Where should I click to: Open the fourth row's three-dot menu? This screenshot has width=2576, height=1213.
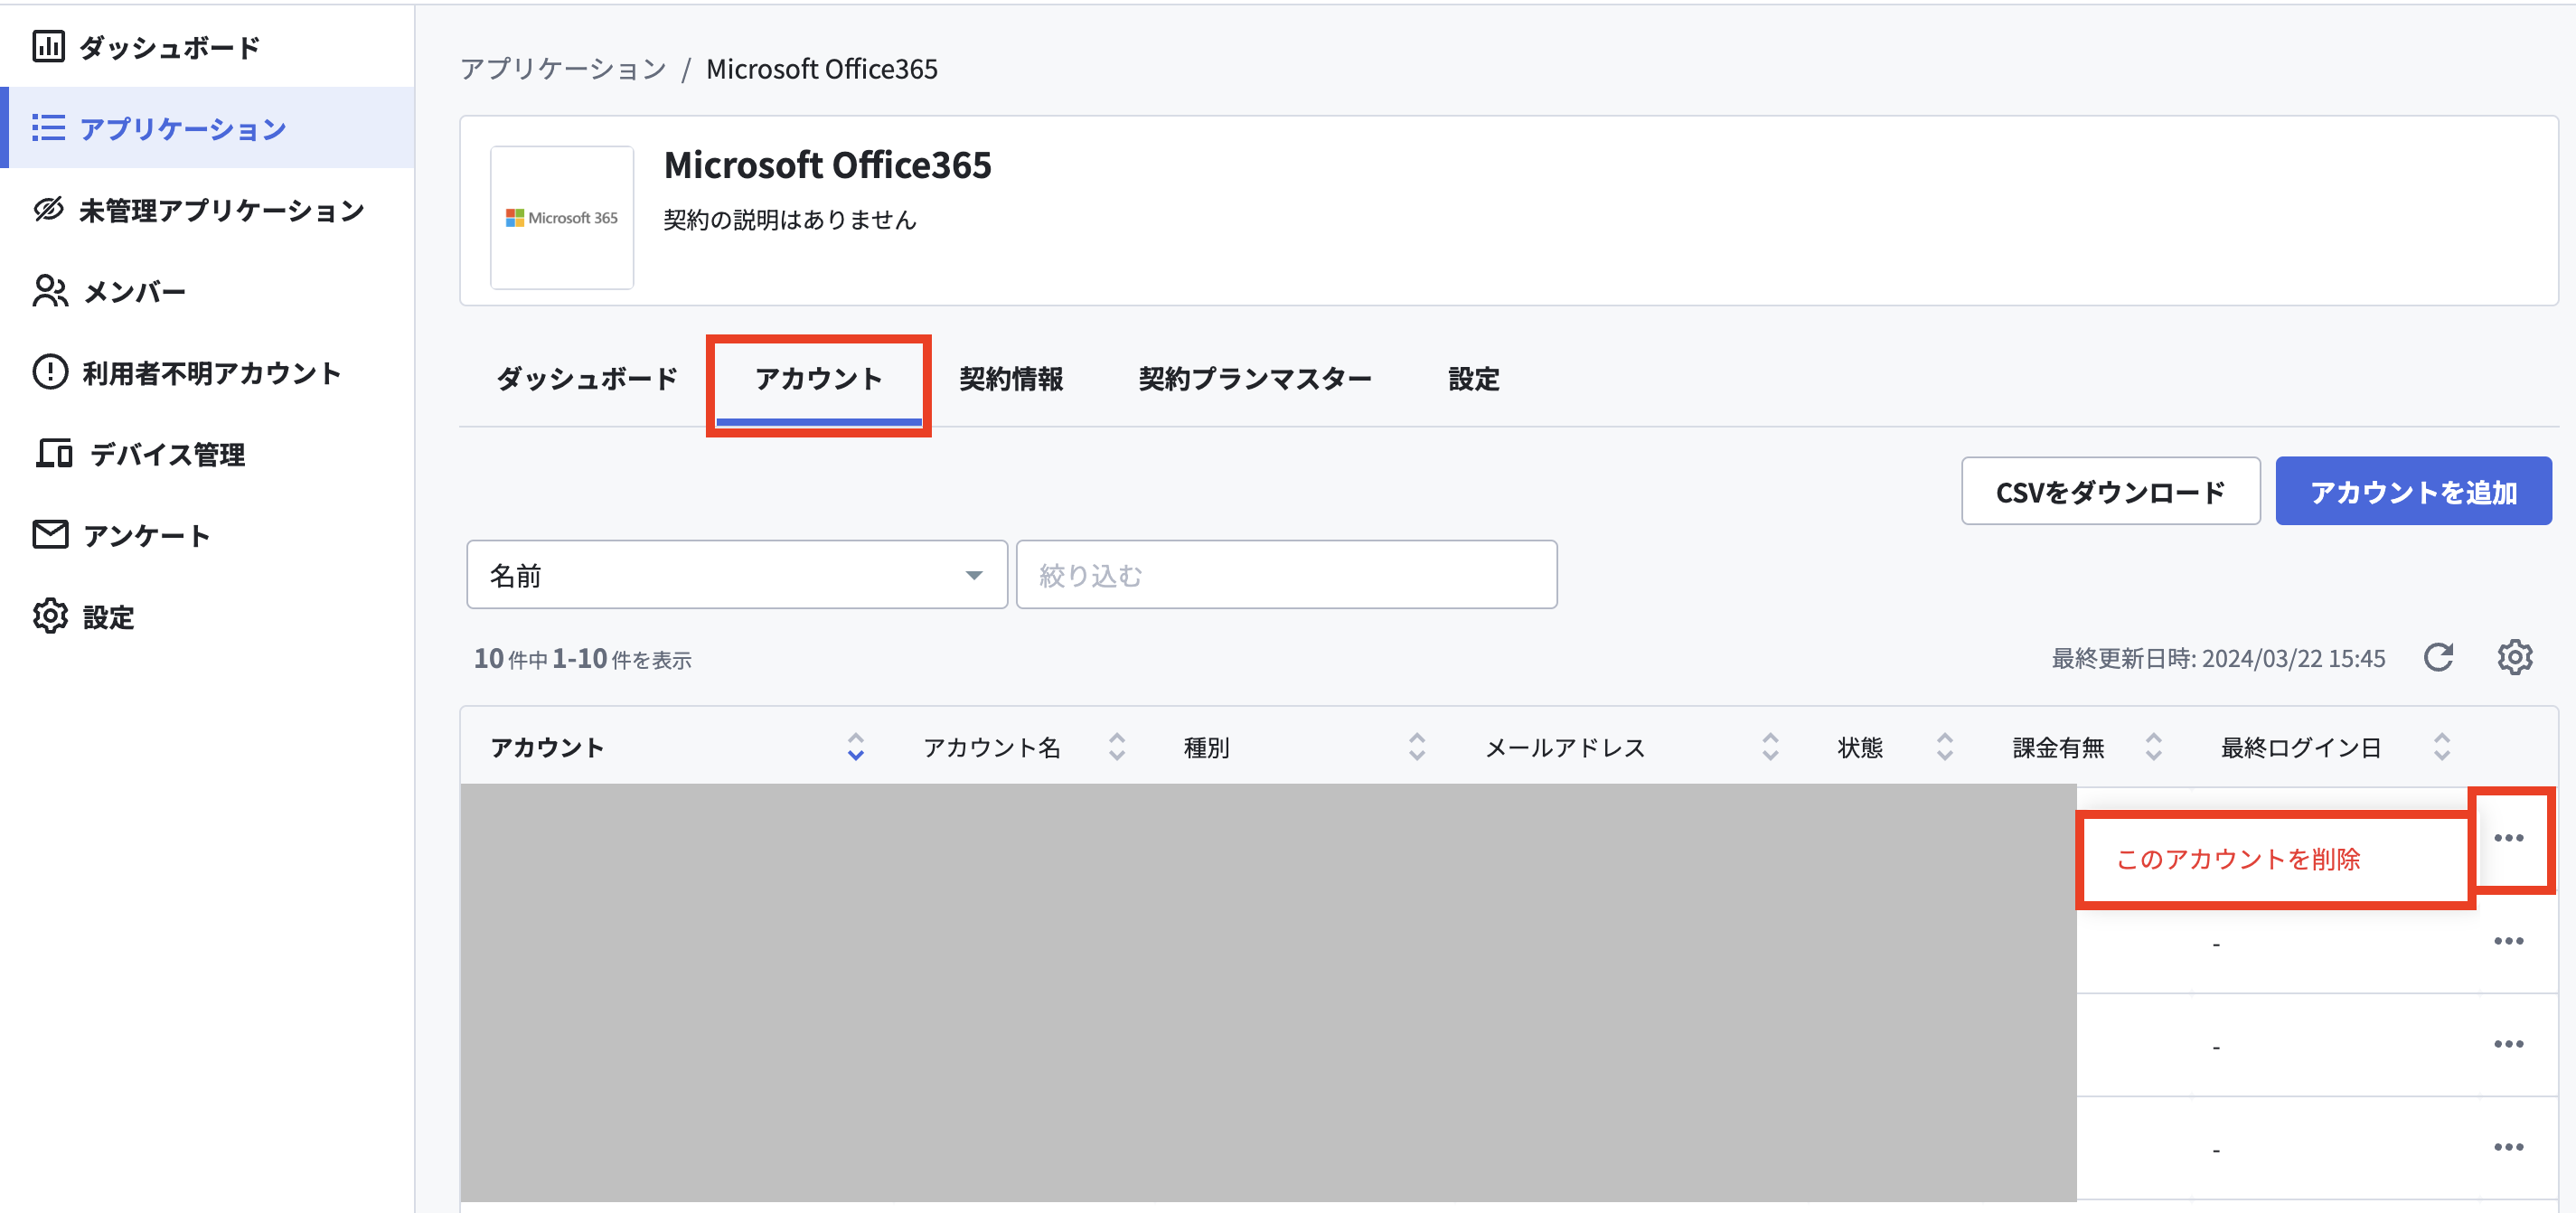pyautogui.click(x=2509, y=1147)
